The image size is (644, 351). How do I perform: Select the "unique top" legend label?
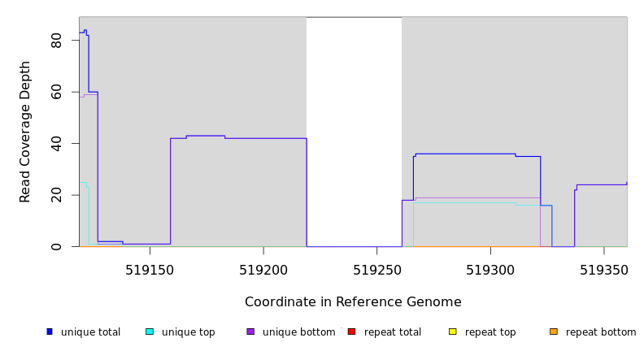(189, 332)
